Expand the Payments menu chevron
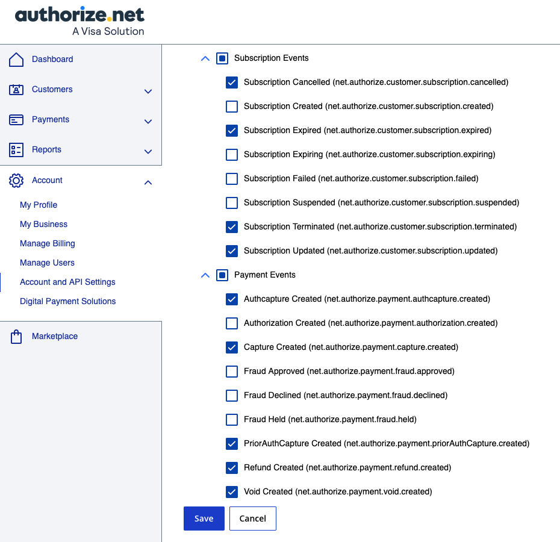The image size is (560, 542). pos(148,122)
